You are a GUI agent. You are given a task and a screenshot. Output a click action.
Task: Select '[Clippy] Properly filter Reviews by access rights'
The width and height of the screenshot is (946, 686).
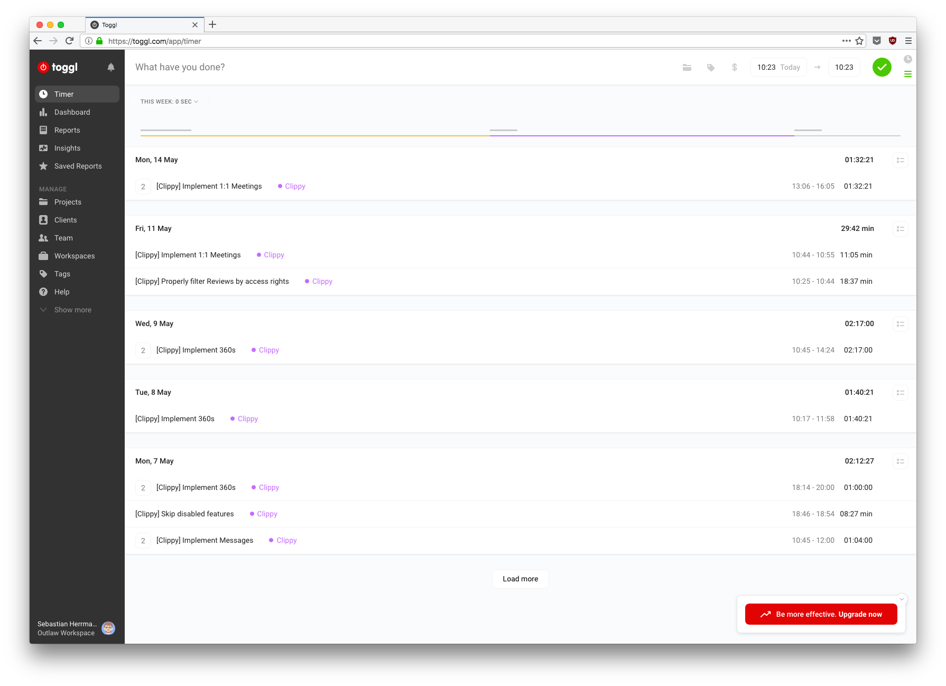[212, 281]
